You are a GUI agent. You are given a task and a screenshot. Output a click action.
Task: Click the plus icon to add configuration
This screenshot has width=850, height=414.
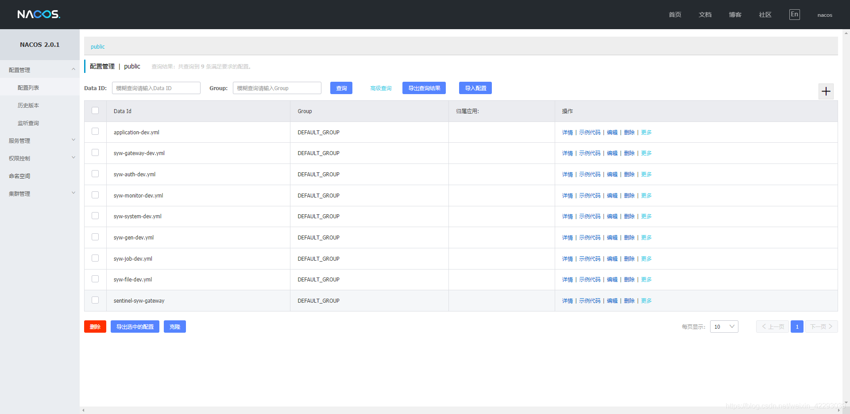(x=826, y=91)
